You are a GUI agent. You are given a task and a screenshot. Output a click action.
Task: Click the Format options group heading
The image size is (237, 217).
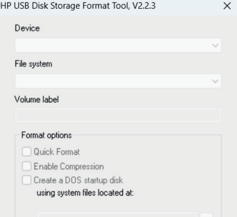click(46, 136)
